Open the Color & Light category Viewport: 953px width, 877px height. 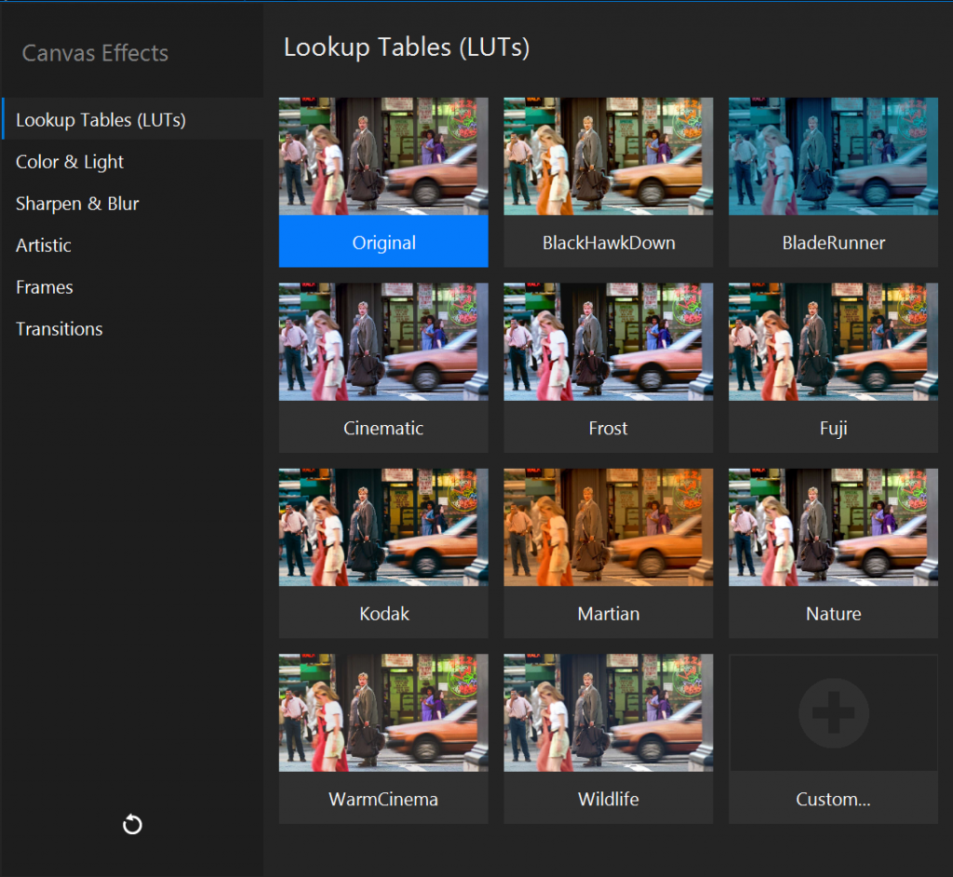point(132,162)
